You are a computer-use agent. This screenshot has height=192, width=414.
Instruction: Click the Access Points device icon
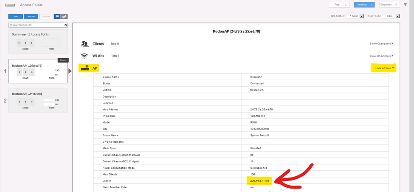10,5
